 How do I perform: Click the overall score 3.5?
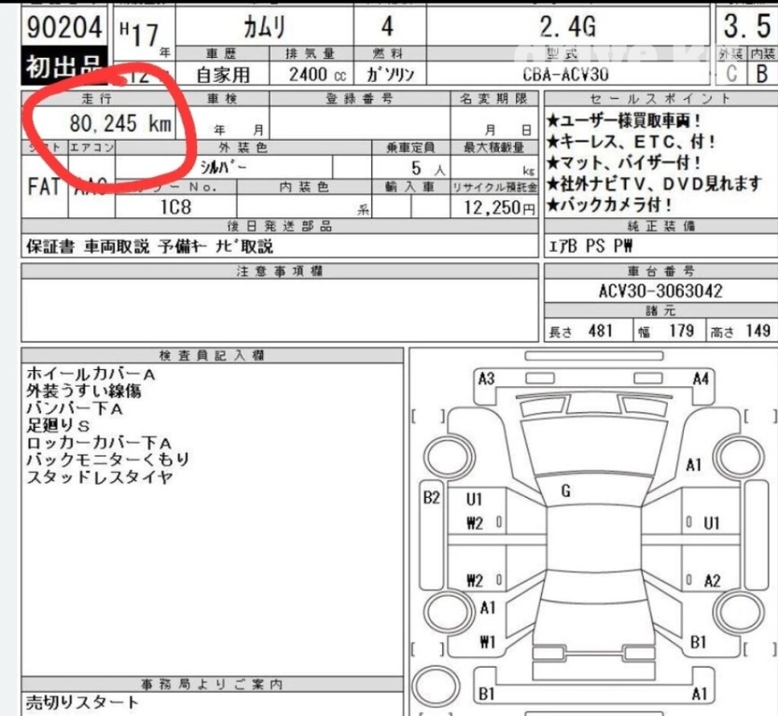748,27
